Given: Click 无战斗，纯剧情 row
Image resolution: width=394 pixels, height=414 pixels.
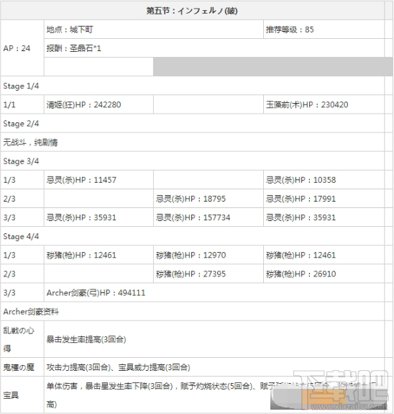Looking at the screenshot, I should point(192,143).
